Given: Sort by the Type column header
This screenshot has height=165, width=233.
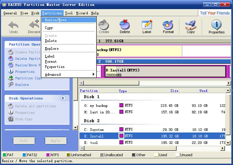Looking at the screenshot, I should 134,91.
